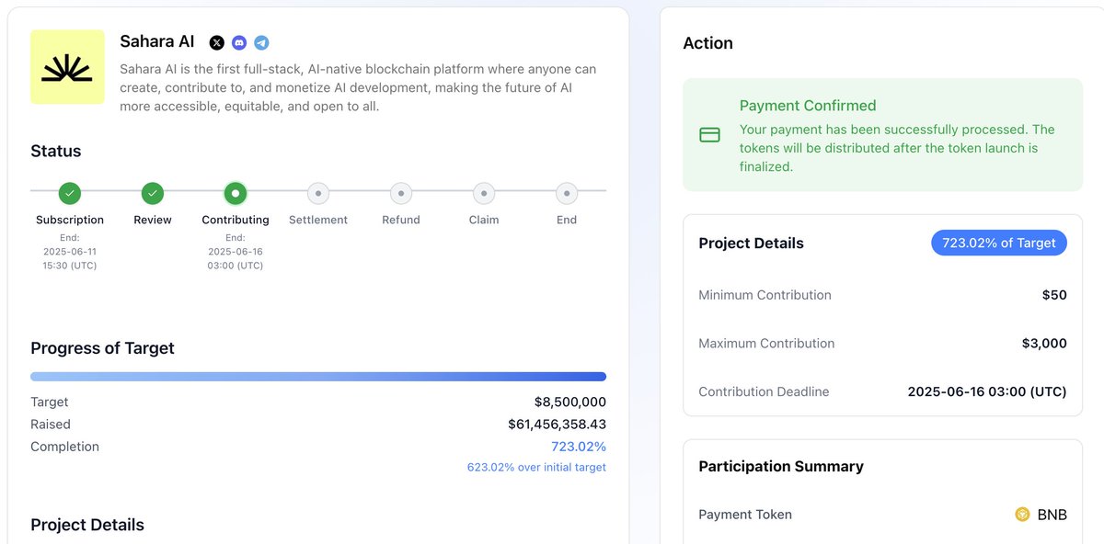Click the Progress of Target bar
This screenshot has height=544, width=1104.
tap(318, 376)
